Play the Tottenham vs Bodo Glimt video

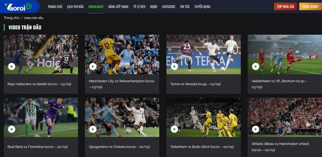[174, 129]
